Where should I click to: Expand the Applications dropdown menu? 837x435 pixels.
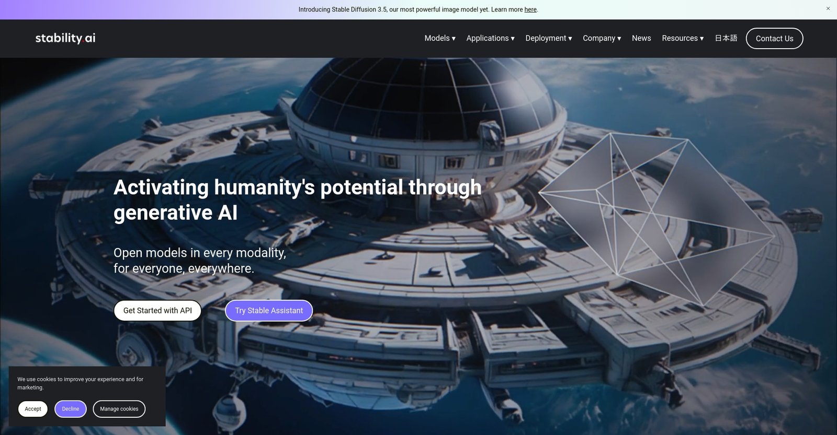[490, 38]
